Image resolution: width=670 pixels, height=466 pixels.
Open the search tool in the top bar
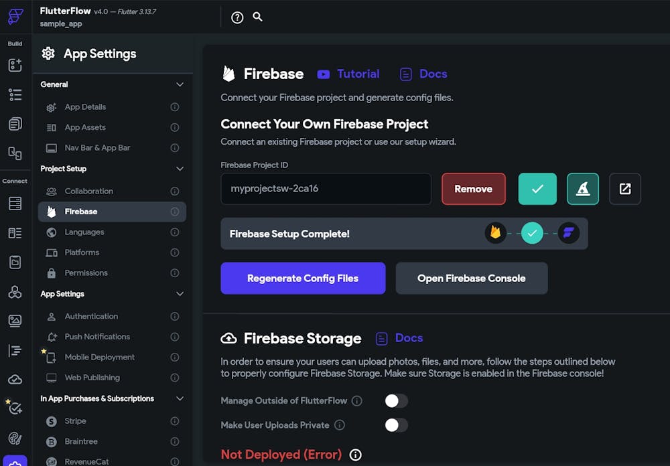(x=258, y=17)
